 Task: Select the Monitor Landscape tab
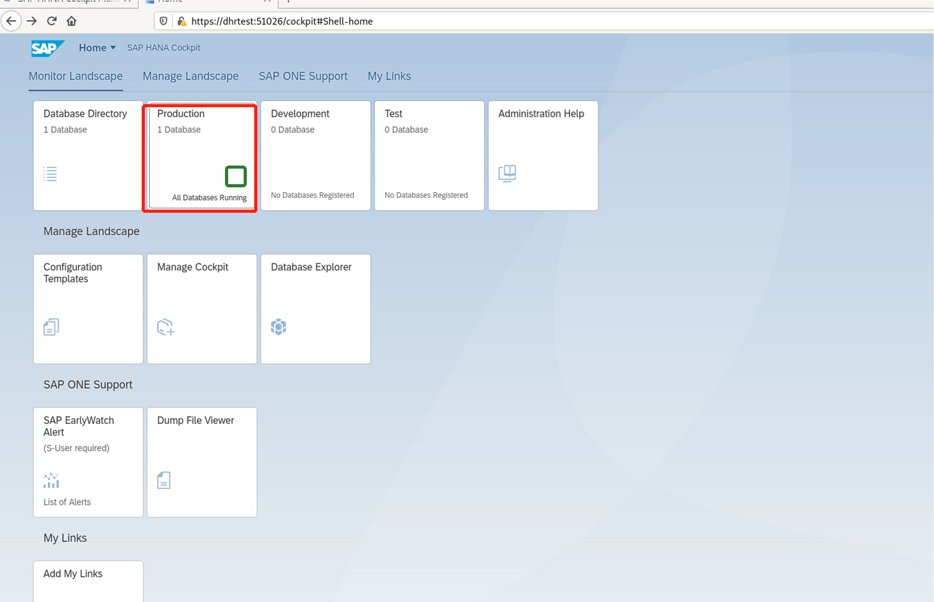(x=75, y=76)
